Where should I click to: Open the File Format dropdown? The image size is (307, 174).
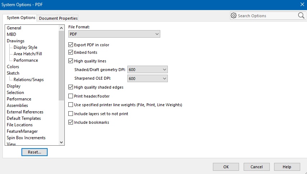[x=114, y=34]
